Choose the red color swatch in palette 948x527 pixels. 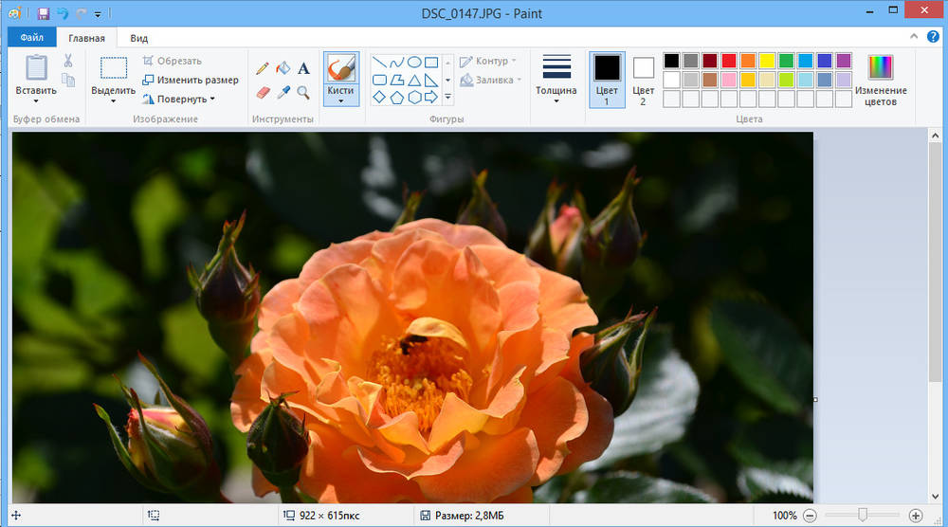[729, 61]
